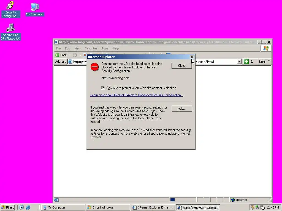Click the first system tray icon
Image resolution: width=282 pixels, height=211 pixels.
pyautogui.click(x=253, y=207)
